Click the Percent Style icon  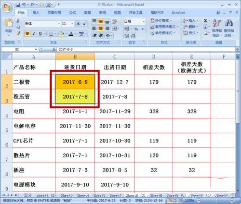click(x=136, y=29)
